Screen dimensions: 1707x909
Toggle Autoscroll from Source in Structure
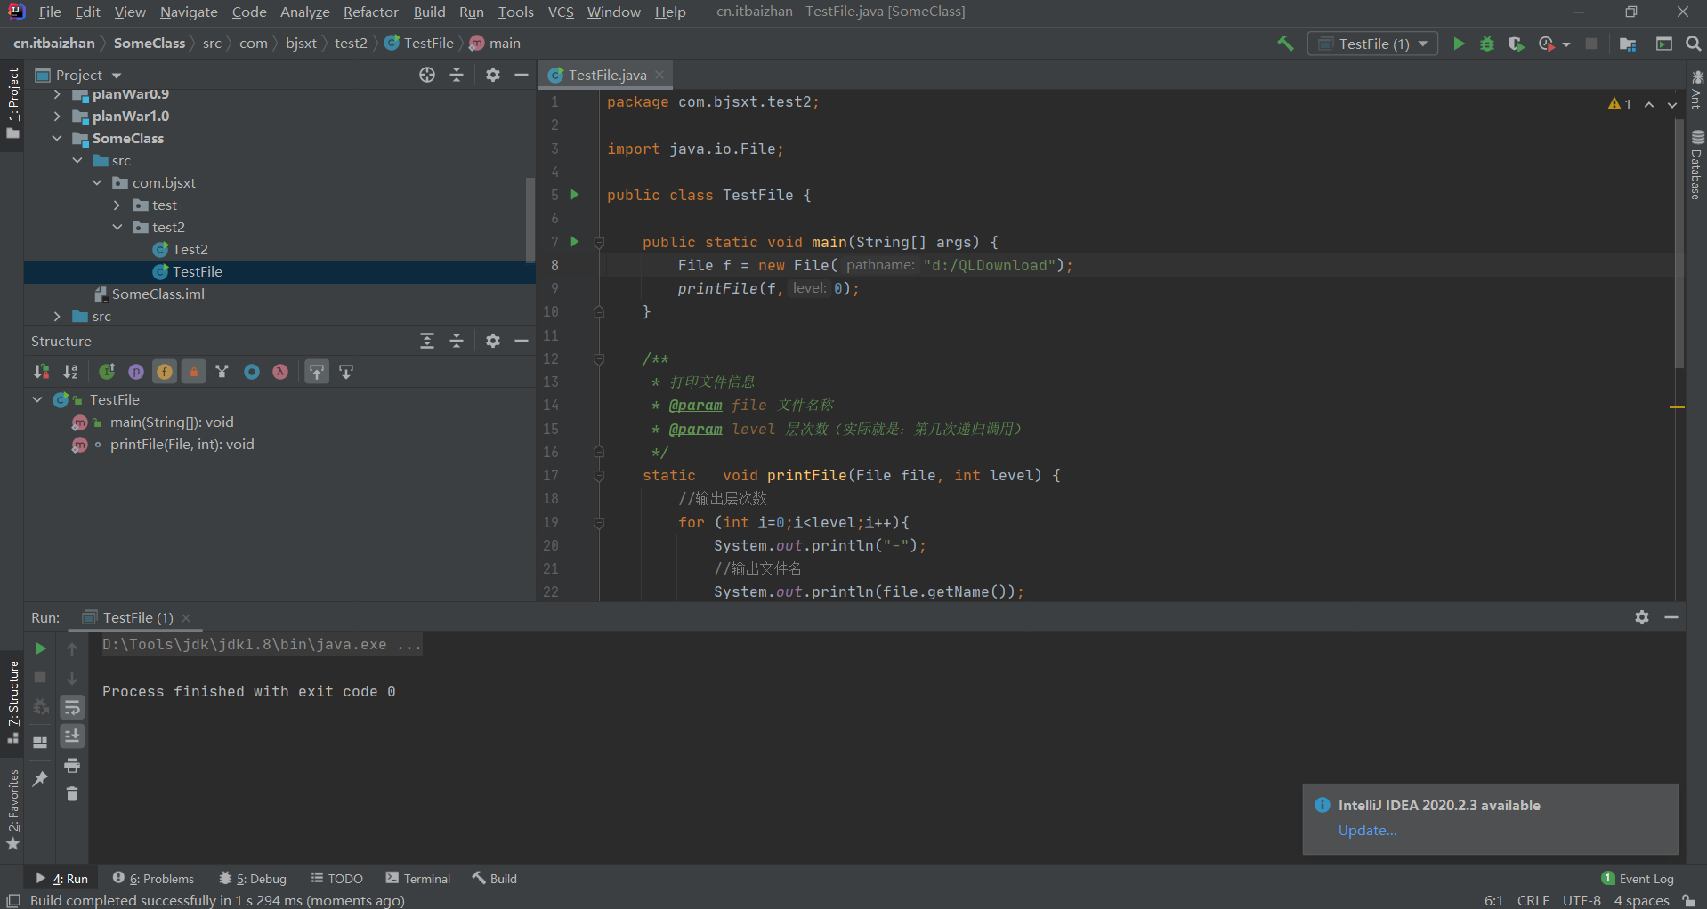click(x=346, y=372)
